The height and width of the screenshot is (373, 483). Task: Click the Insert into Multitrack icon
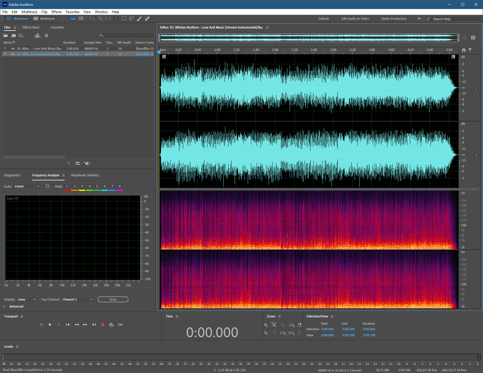click(x=38, y=35)
